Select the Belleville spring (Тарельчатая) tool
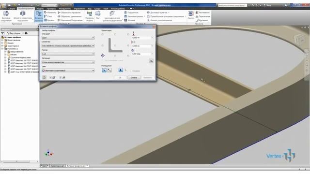The image size is (310, 174). [x=203, y=16]
